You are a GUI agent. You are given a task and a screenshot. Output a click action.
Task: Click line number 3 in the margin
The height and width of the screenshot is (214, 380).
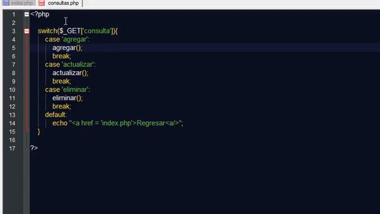pos(14,32)
